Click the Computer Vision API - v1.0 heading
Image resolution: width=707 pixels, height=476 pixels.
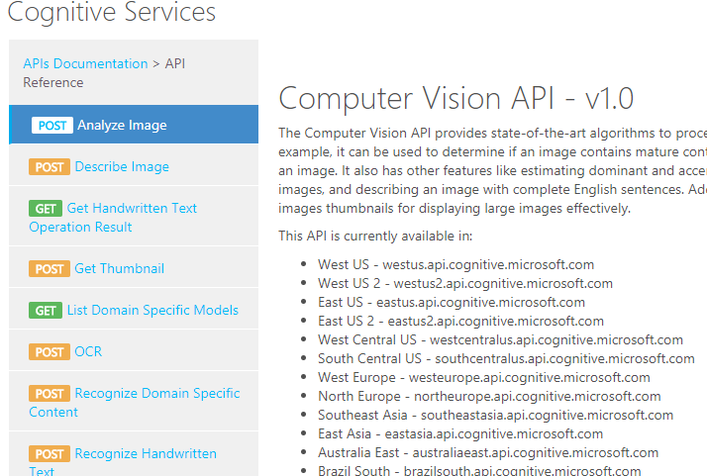455,99
